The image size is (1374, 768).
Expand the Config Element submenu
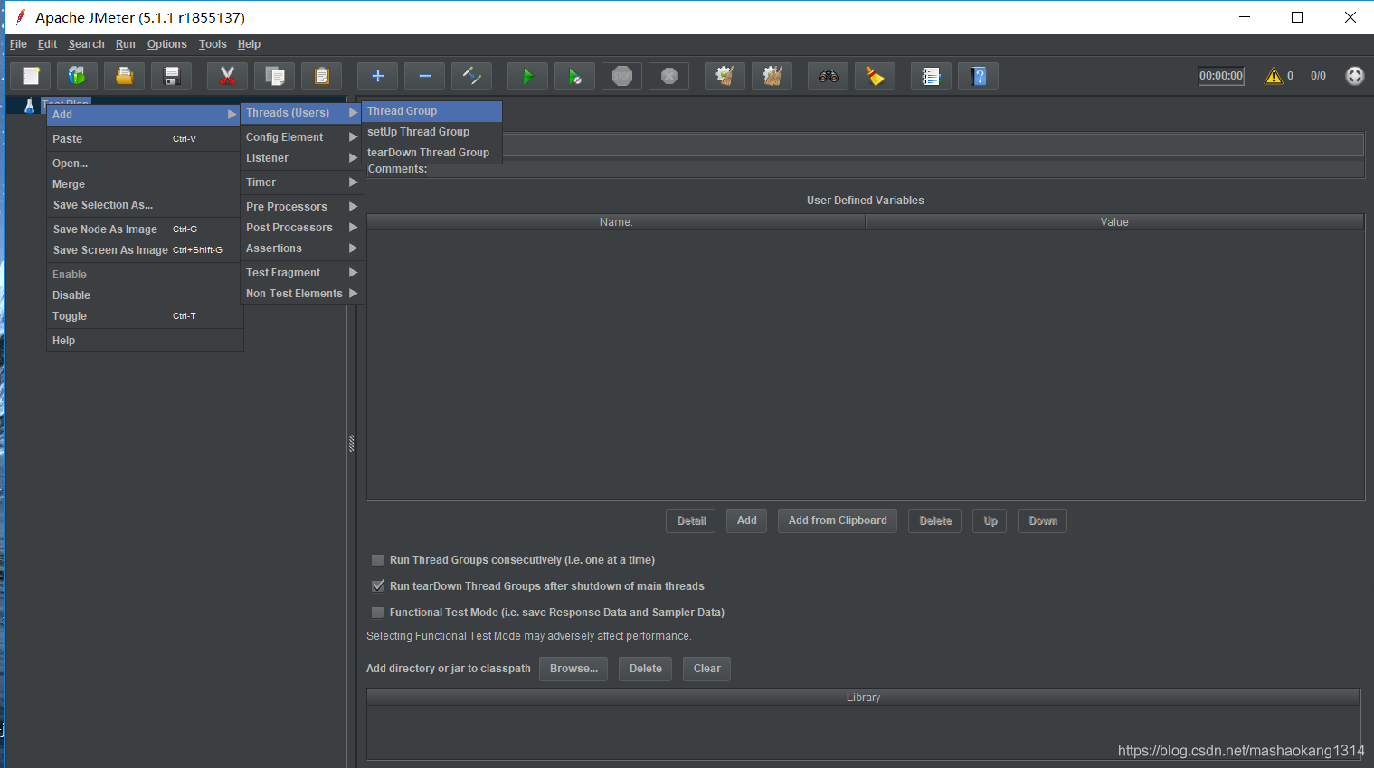302,137
